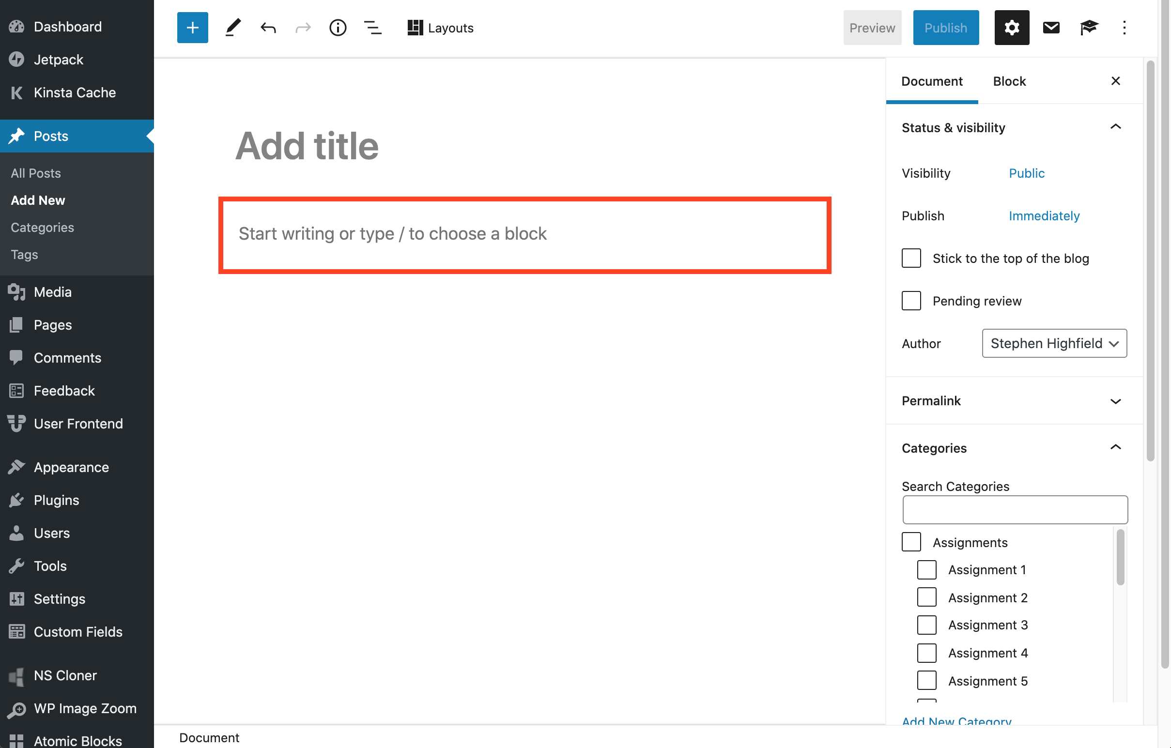Switch to the Document tab
This screenshot has width=1171, height=748.
coord(932,81)
